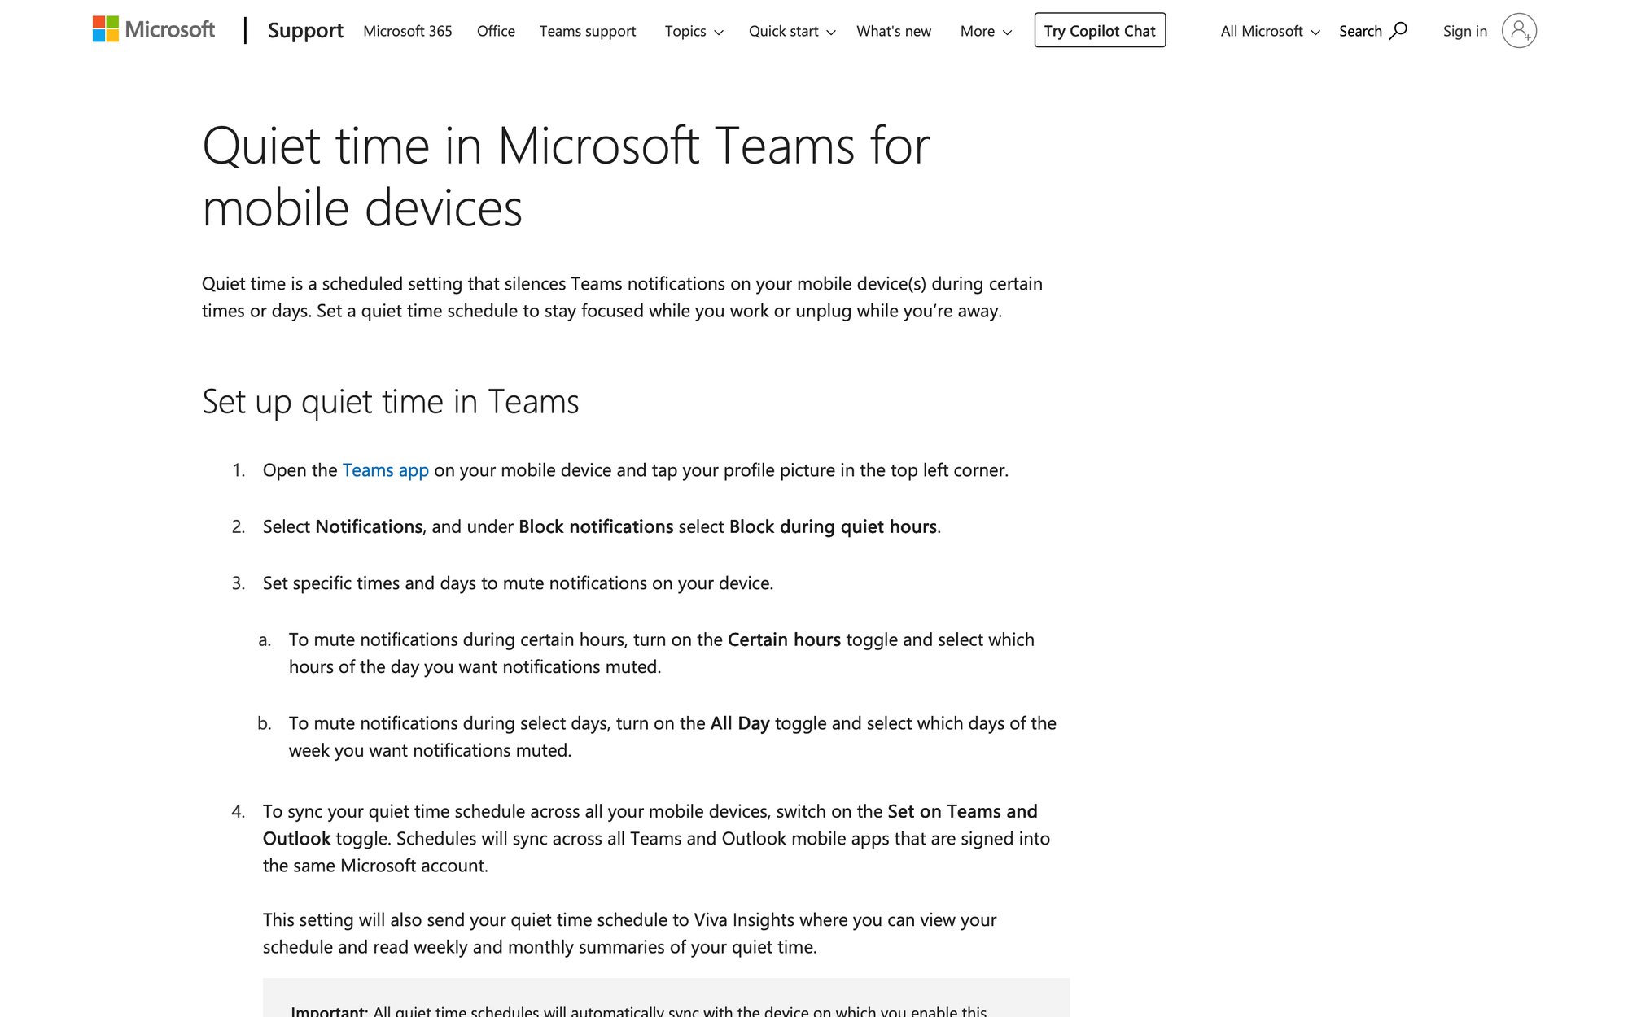This screenshot has height=1017, width=1628.
Task: View the What's new page
Action: click(x=893, y=31)
